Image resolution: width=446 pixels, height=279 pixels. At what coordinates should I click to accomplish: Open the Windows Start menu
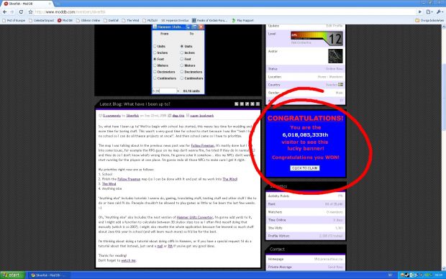point(13,275)
